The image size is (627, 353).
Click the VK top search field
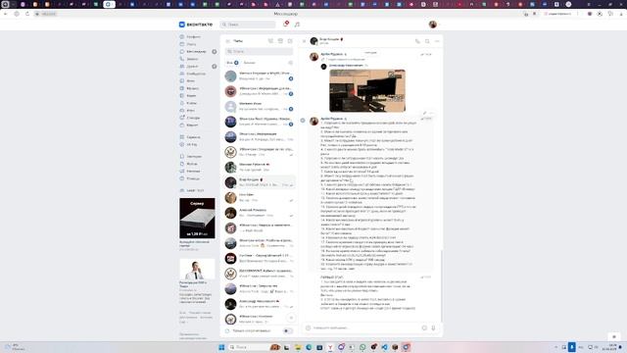point(248,25)
